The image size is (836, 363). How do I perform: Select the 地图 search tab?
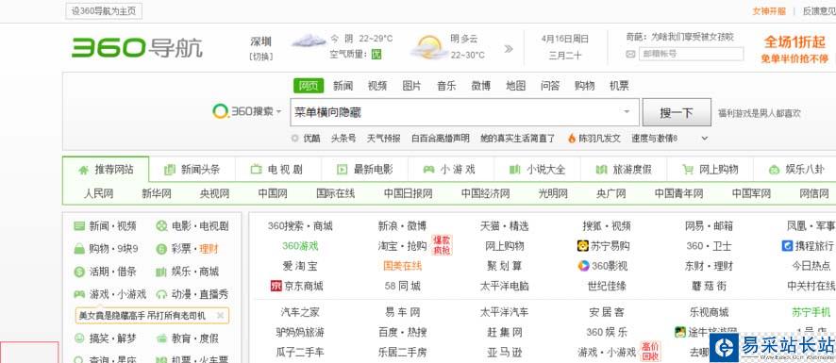pos(515,85)
